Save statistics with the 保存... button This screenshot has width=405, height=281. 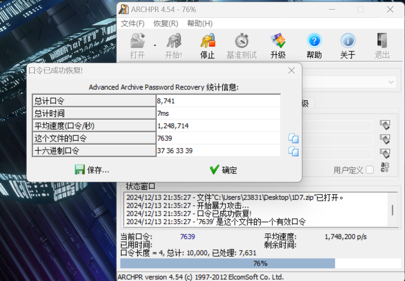(92, 170)
